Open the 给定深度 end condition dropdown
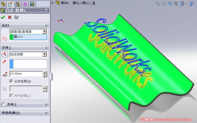This screenshot has width=197, height=123. coord(44,54)
